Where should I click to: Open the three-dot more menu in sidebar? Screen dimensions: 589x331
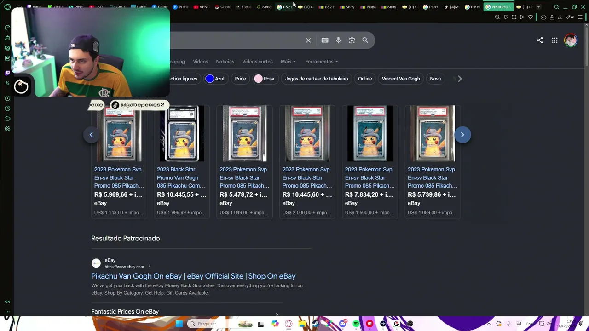7,312
